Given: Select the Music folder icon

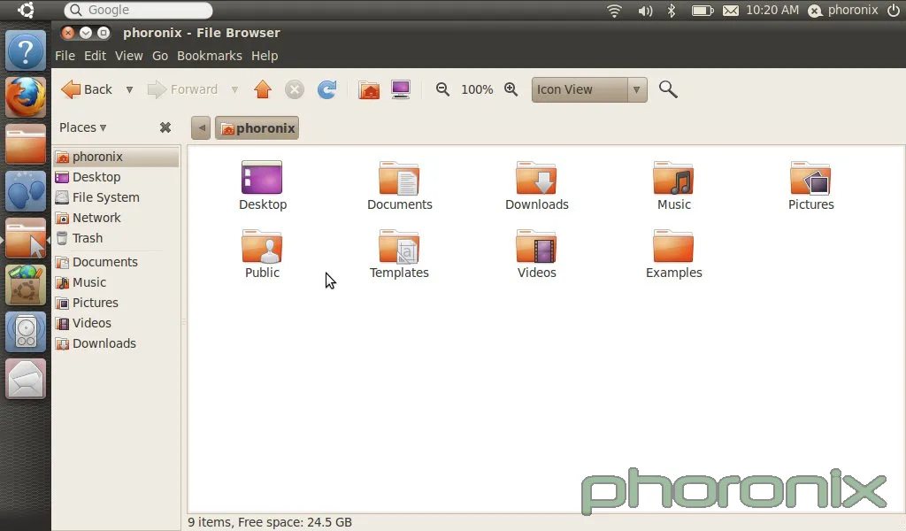Looking at the screenshot, I should point(673,177).
